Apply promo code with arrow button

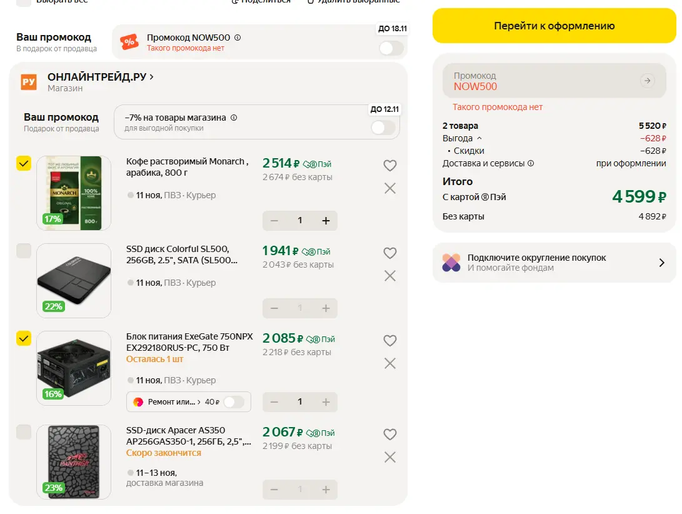(647, 81)
